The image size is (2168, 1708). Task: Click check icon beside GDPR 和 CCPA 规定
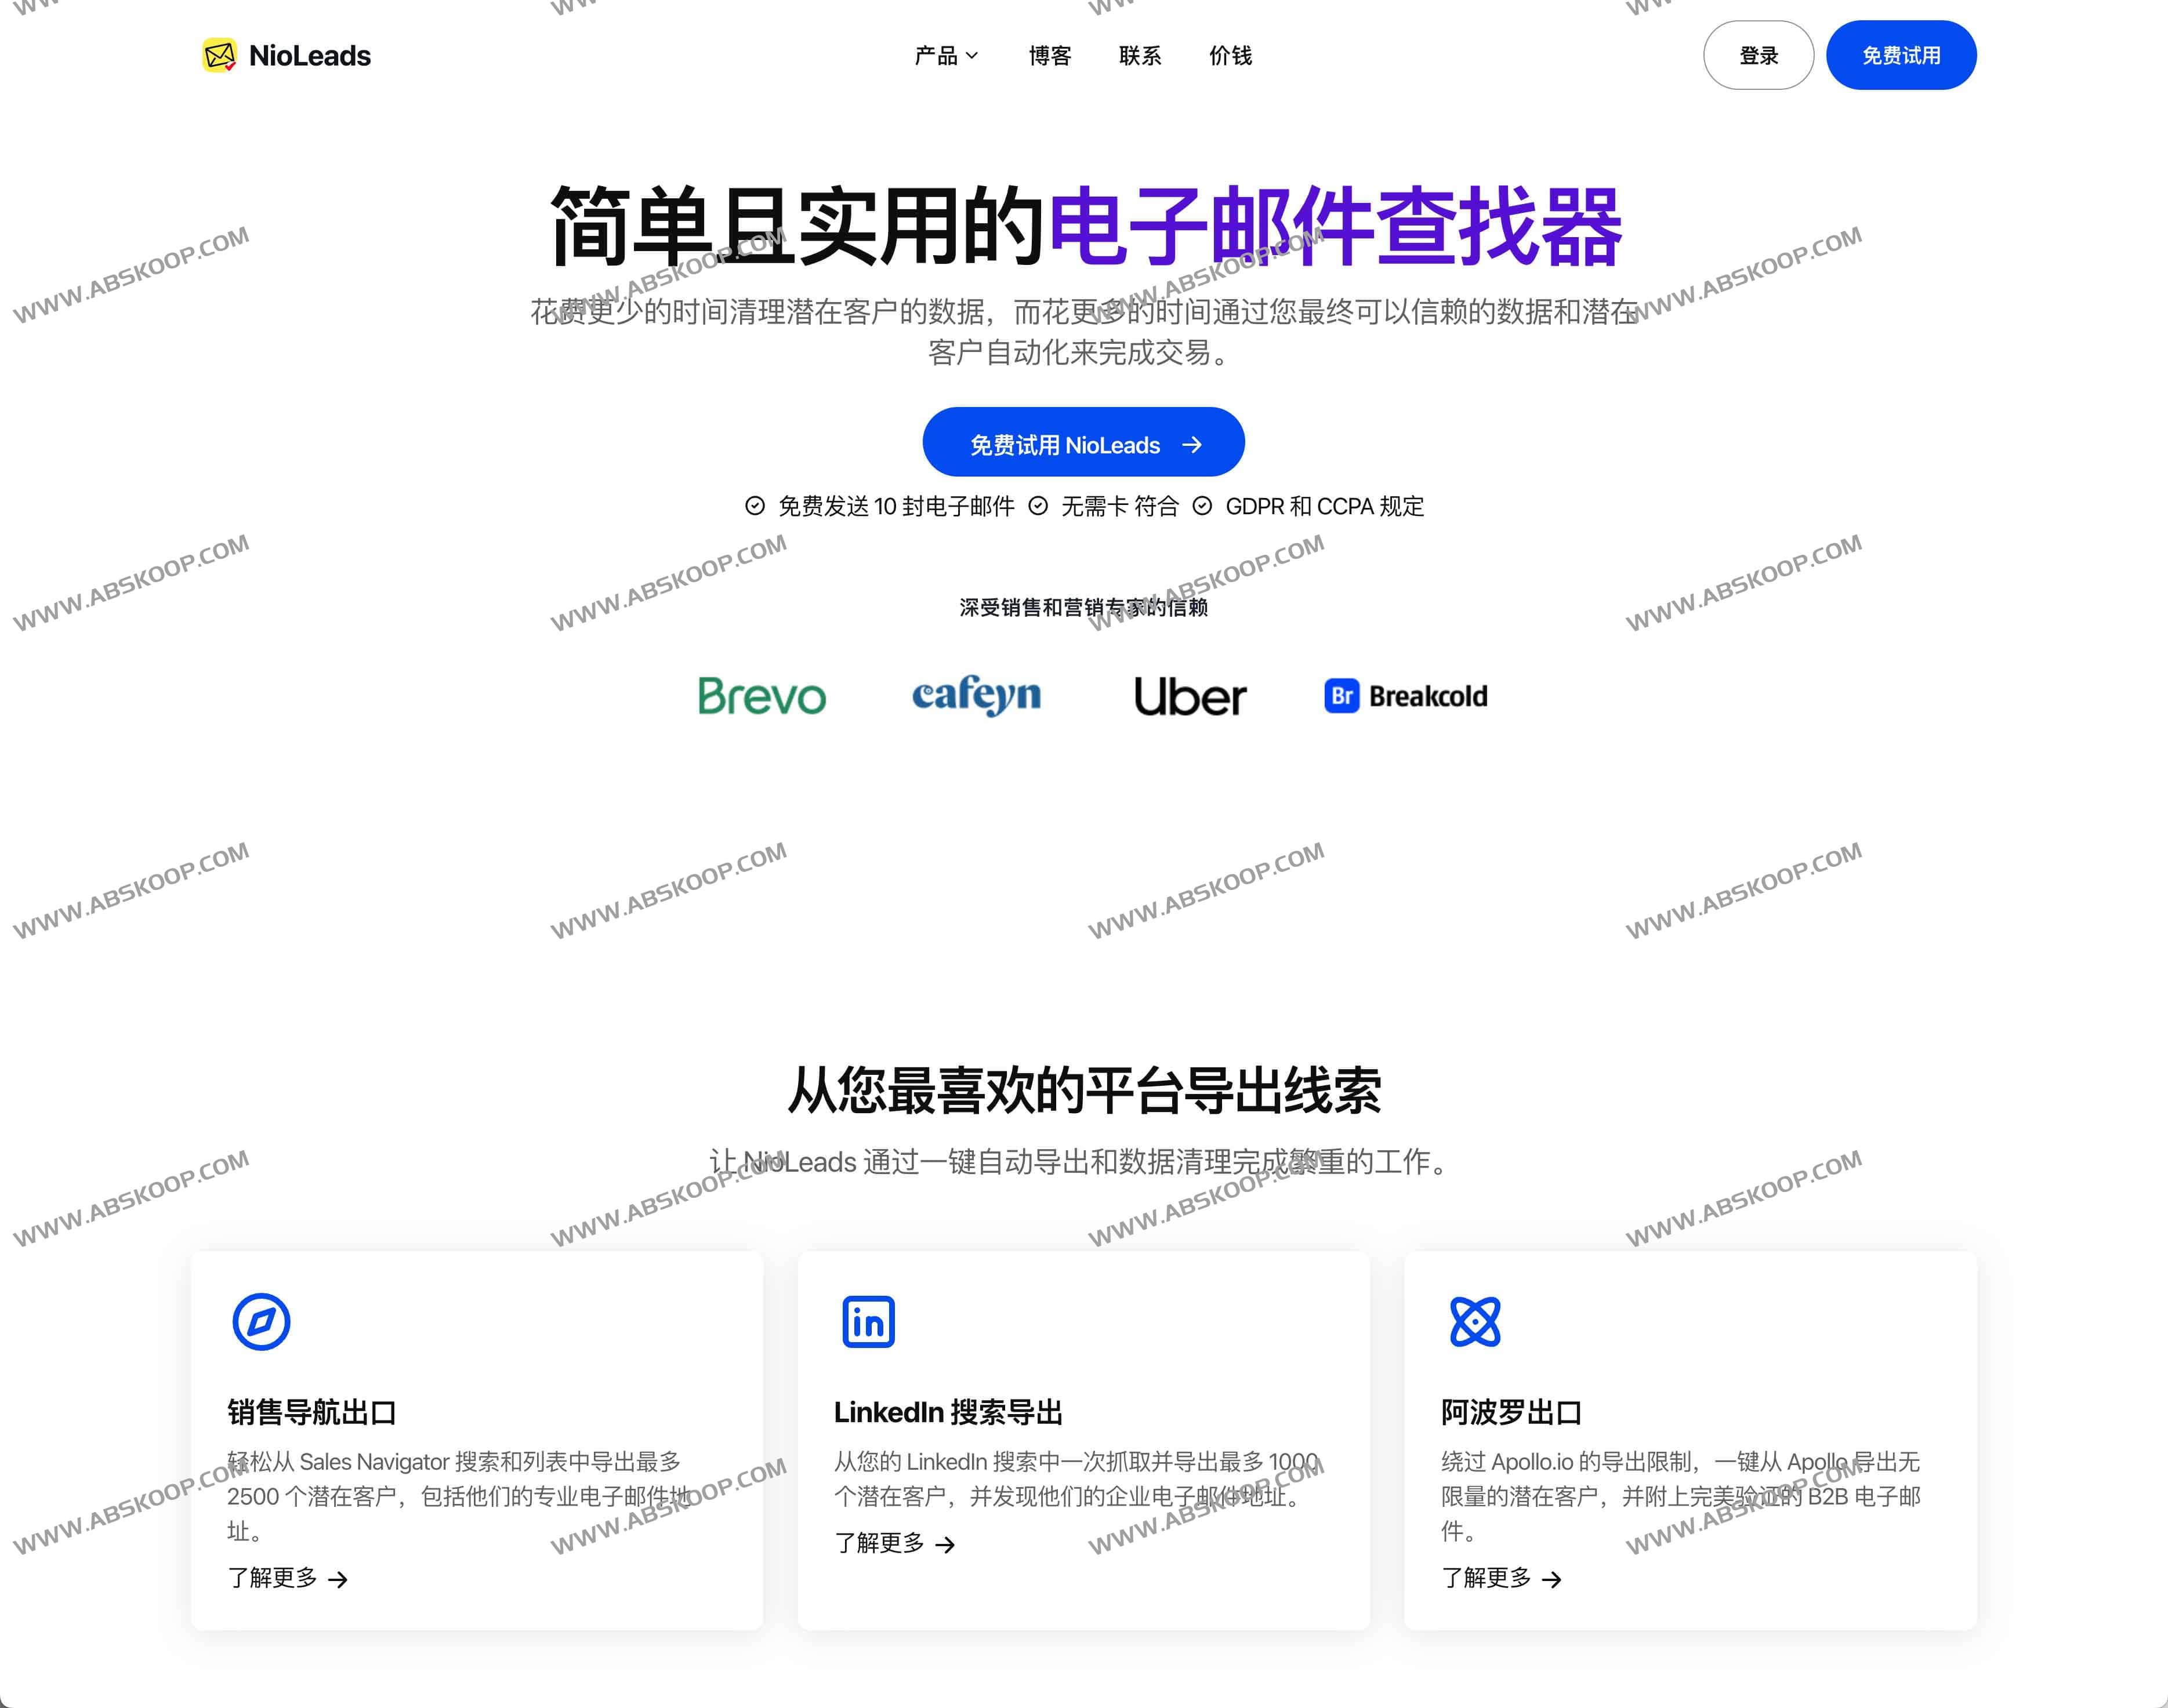(1202, 506)
